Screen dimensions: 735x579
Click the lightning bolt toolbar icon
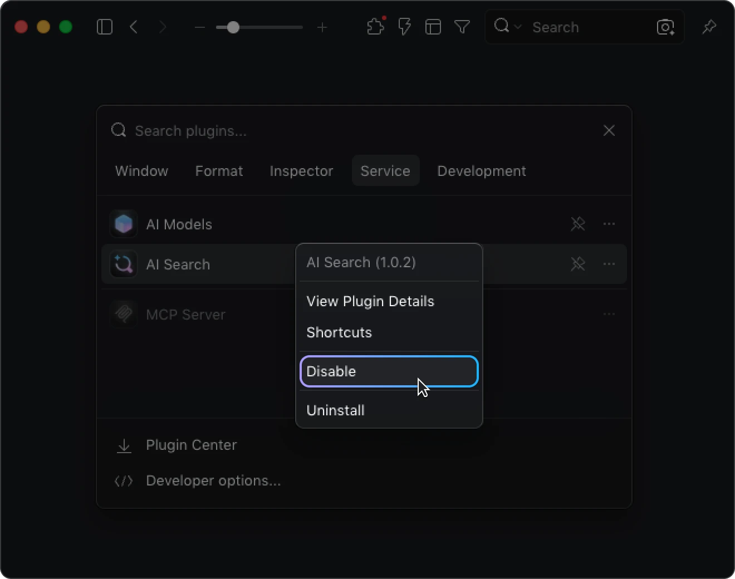[x=405, y=27]
